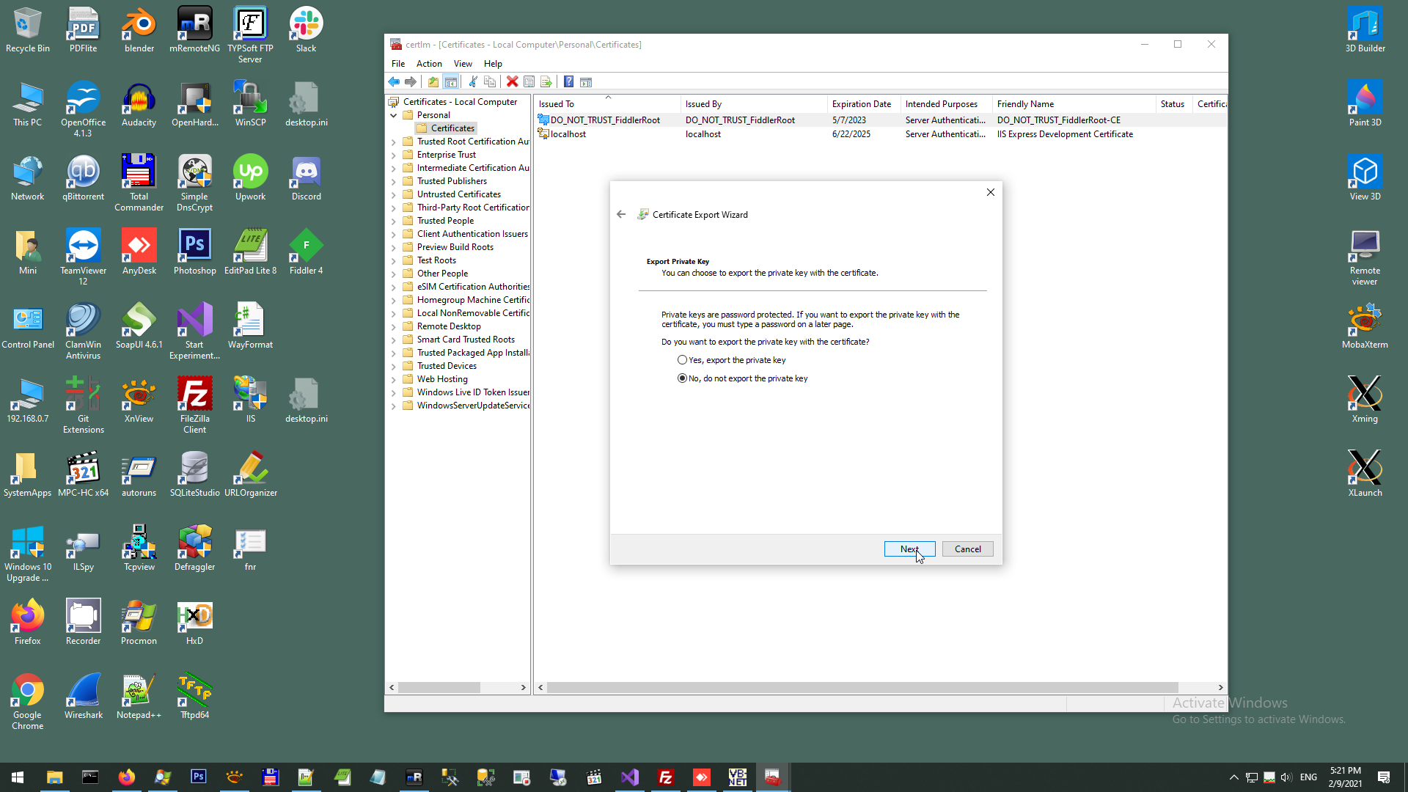This screenshot has width=1408, height=792.
Task: Open the Action menu
Action: (x=429, y=64)
